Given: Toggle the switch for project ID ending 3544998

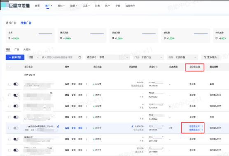Looking at the screenshot, I should click(x=16, y=150).
